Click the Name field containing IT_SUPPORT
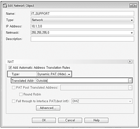Screen dimensions: 140x129 coord(83,14)
